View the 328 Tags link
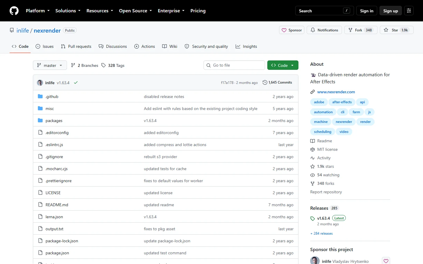The image size is (423, 264). (113, 65)
